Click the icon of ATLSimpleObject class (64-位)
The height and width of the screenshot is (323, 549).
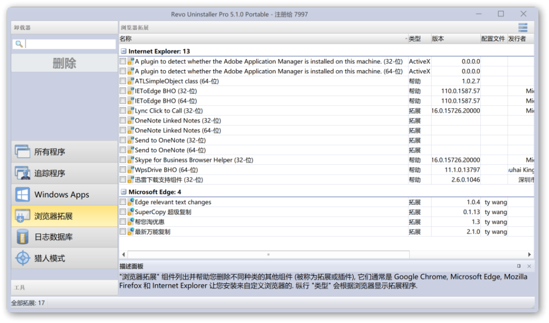[131, 81]
